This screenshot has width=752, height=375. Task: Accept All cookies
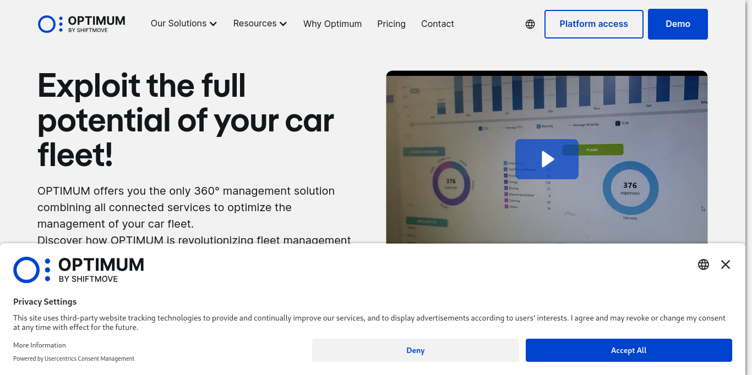point(629,350)
